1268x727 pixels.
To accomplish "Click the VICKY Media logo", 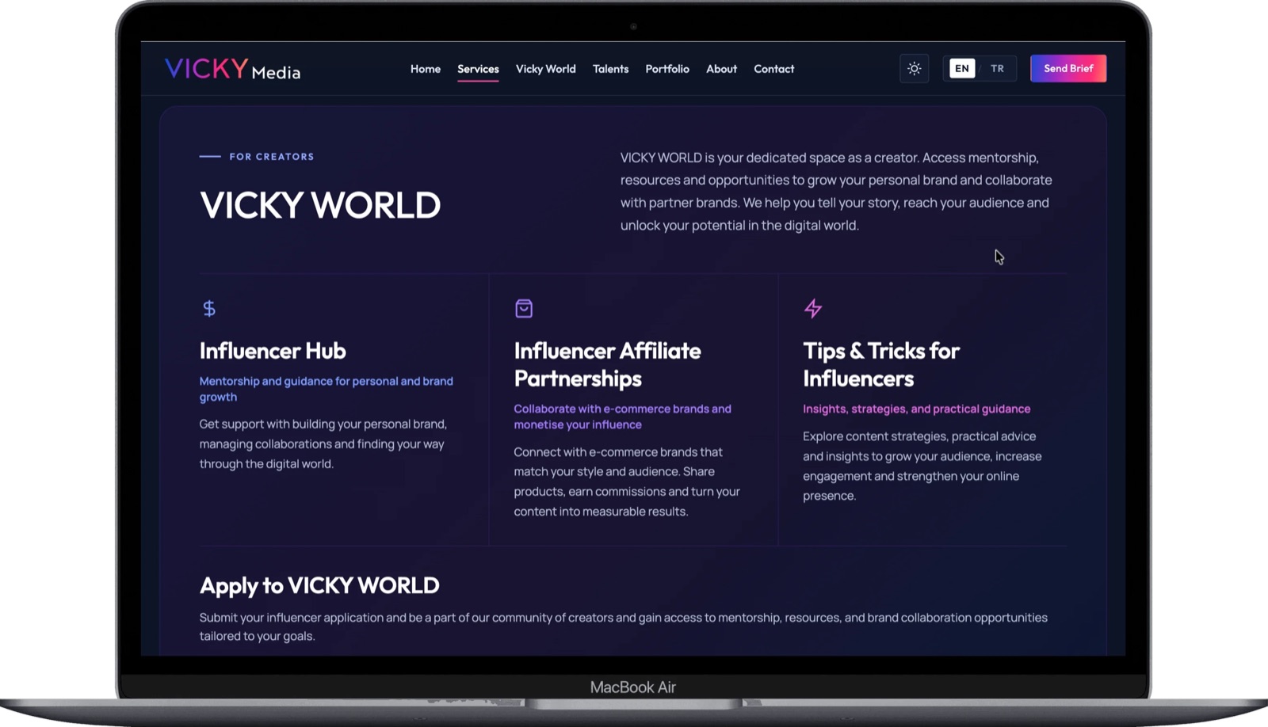I will point(232,69).
